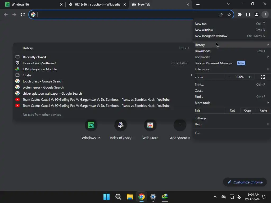Screen dimensions: 271x203
Task: Open Settings from the Chrome menu
Action: click(x=232, y=118)
